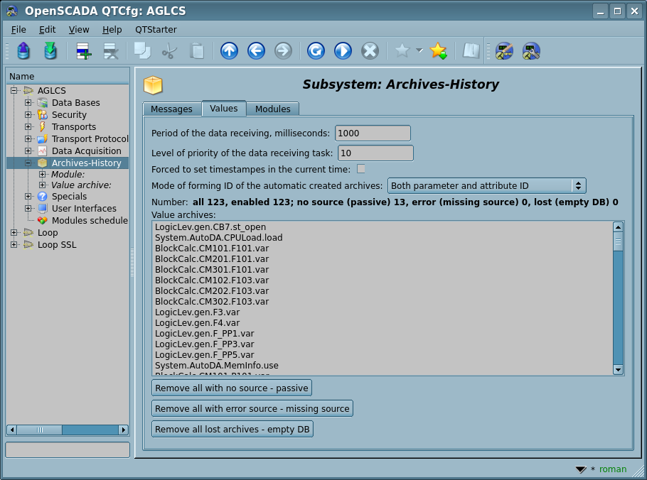Click the Cut item scissors icon

[x=169, y=51]
